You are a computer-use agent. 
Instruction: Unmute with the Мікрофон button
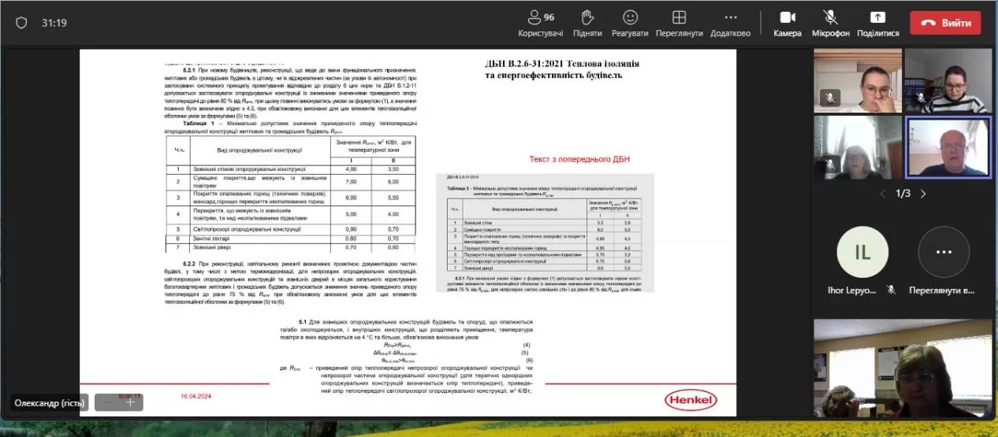tap(831, 22)
